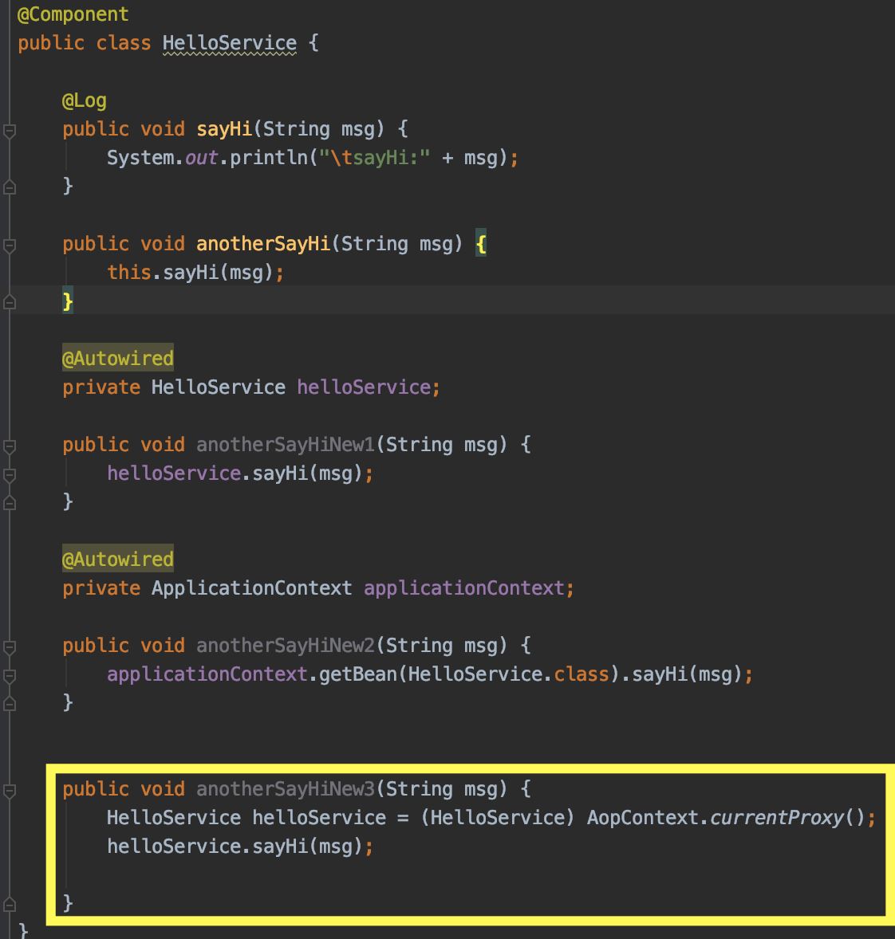Fold the anotherSayHiNew3 method in gutter
895x939 pixels.
pos(9,790)
